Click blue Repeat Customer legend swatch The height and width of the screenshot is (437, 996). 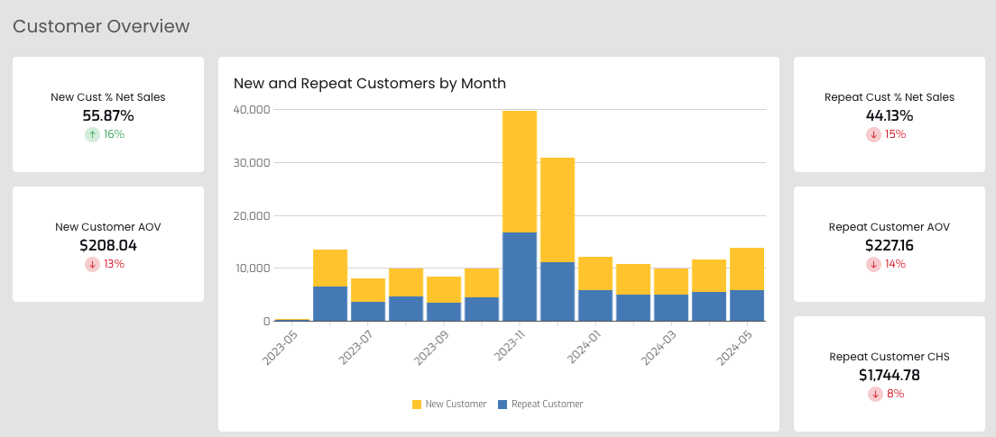[x=503, y=404]
